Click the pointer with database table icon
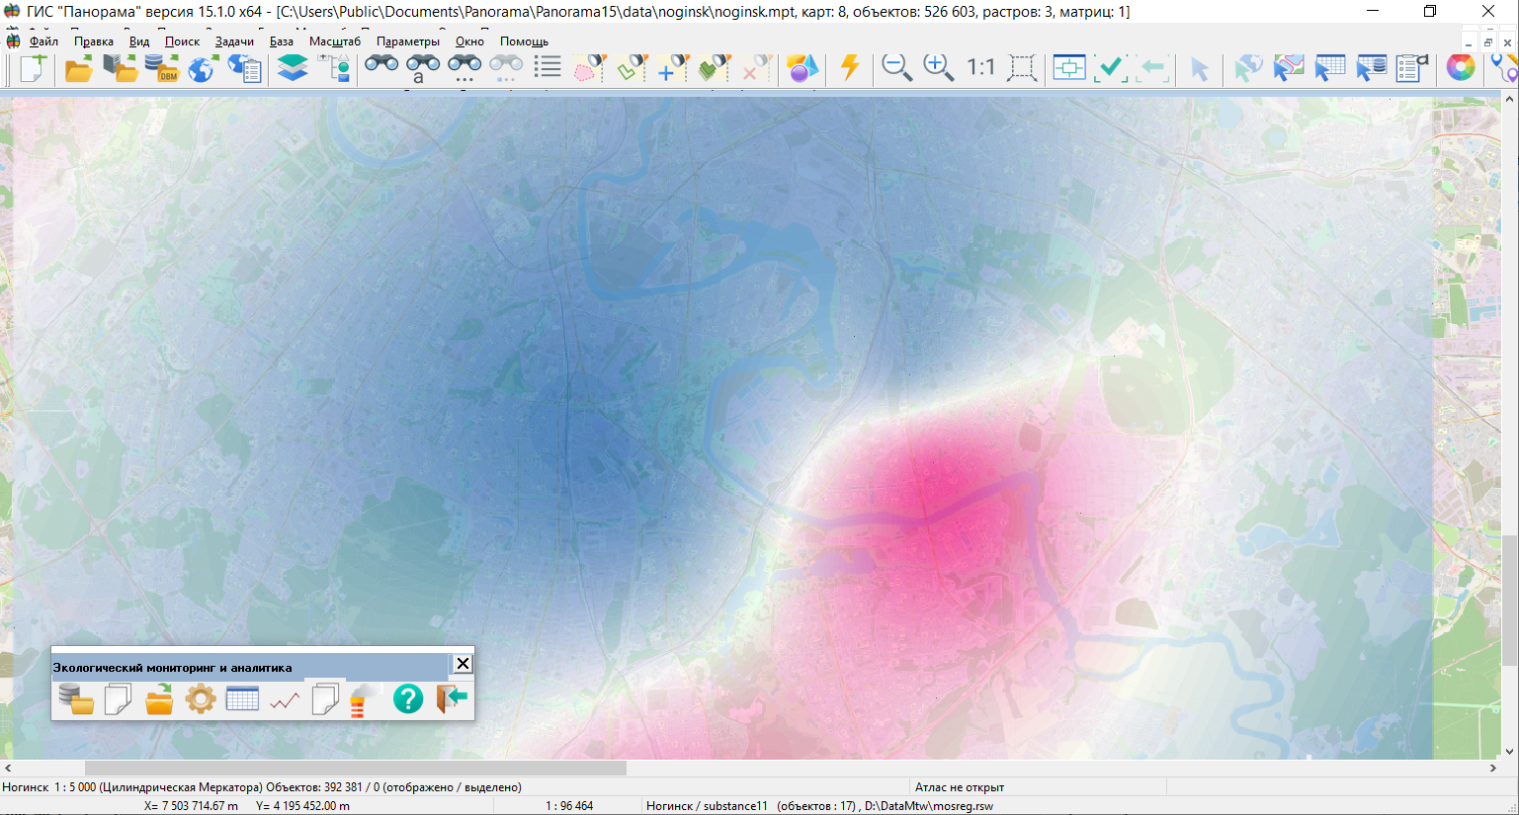The image size is (1519, 815). [1372, 68]
